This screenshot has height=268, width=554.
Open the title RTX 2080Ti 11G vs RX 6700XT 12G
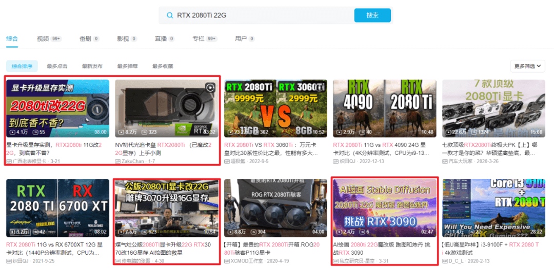coord(54,249)
